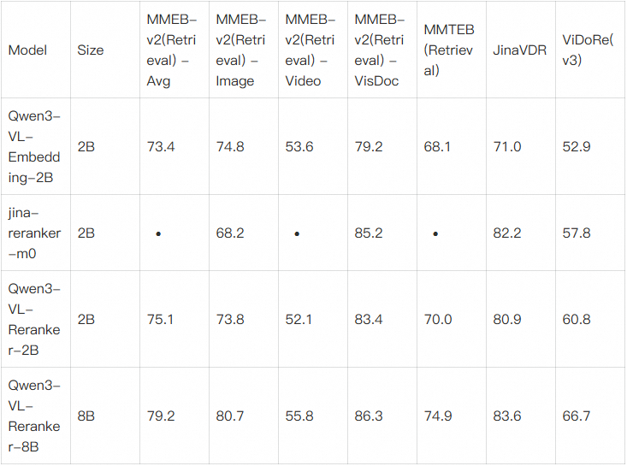Select the 73.4 Avg score cell

point(161,147)
